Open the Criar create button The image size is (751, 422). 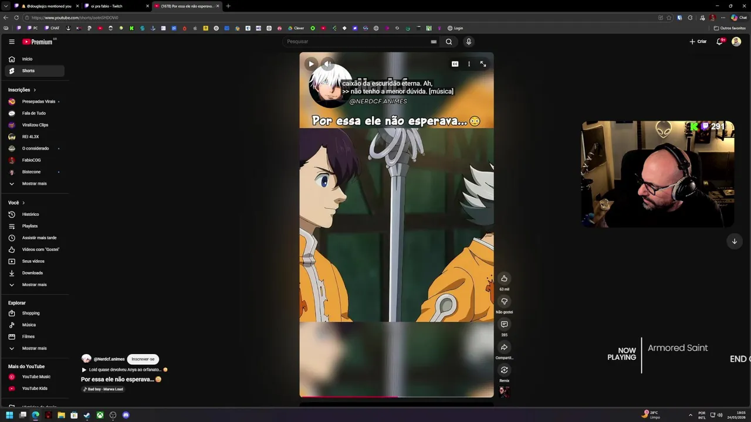tap(698, 42)
